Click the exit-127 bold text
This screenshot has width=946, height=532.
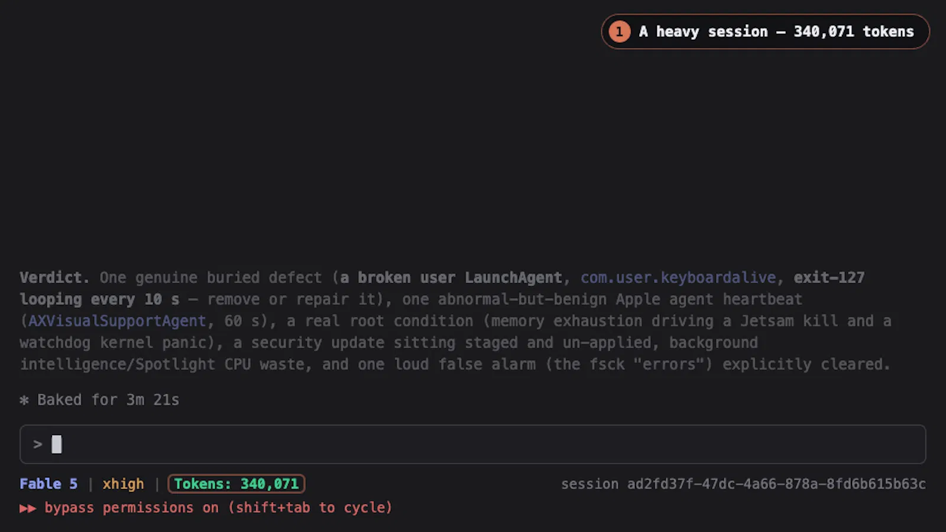click(829, 277)
